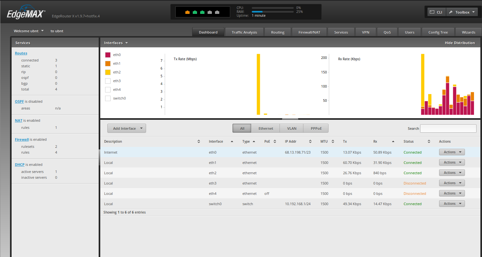Click the red eth0 color swatch
Image resolution: width=482 pixels, height=257 pixels.
coord(108,55)
